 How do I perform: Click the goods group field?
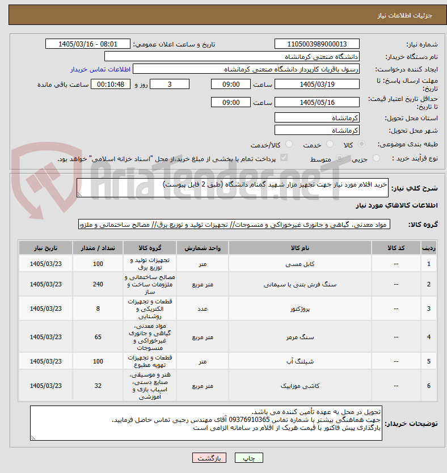tap(234, 225)
